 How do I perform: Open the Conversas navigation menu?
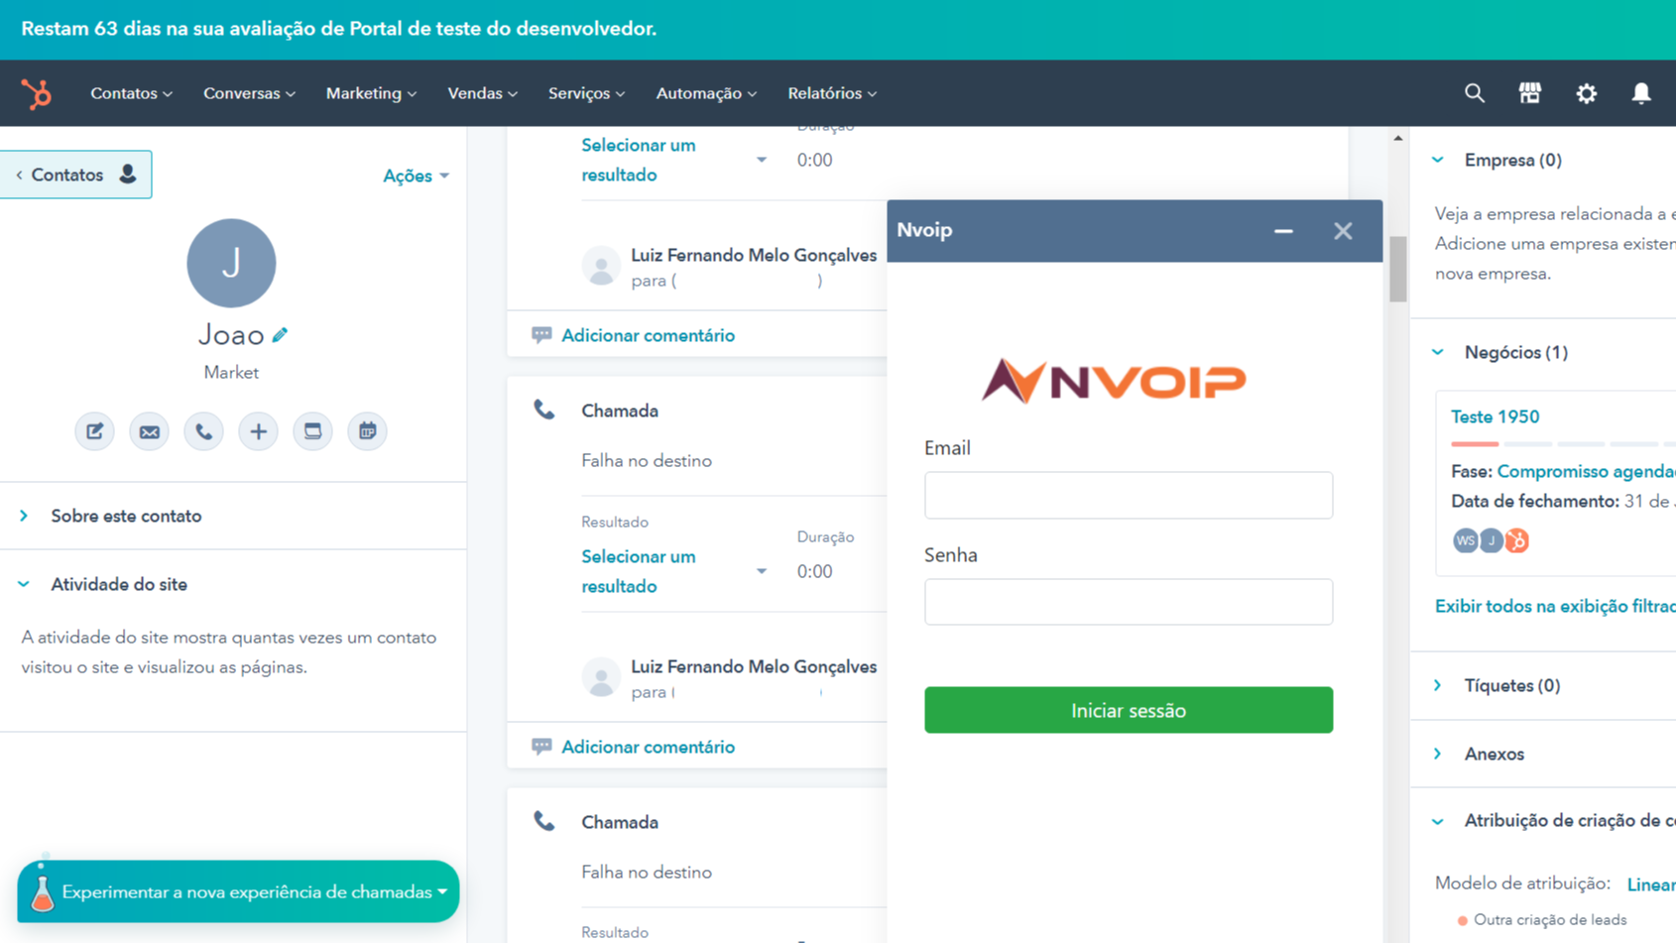pos(249,93)
